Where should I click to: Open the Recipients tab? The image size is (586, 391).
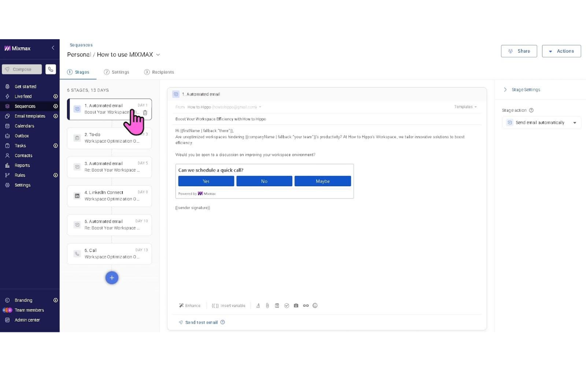[x=163, y=72]
